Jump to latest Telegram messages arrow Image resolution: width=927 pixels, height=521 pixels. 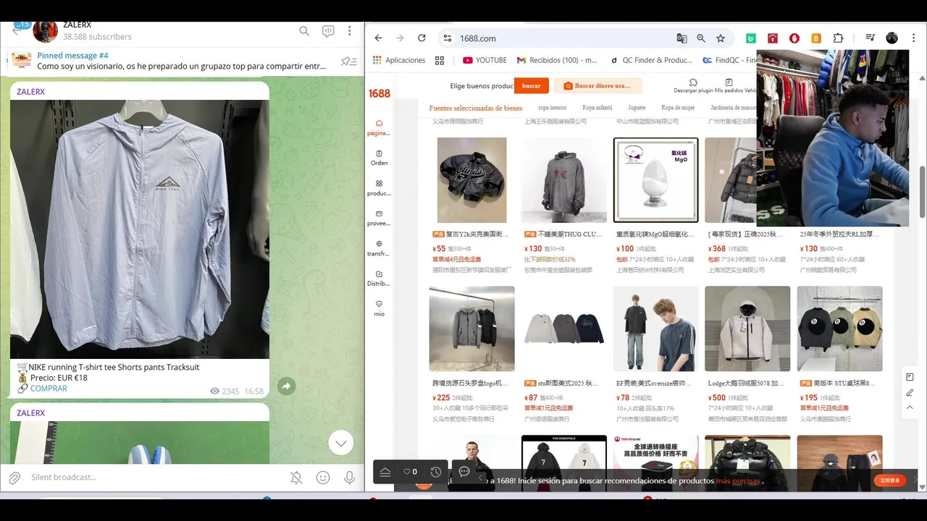(340, 443)
